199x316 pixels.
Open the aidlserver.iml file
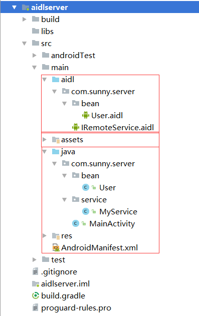[x=65, y=284]
